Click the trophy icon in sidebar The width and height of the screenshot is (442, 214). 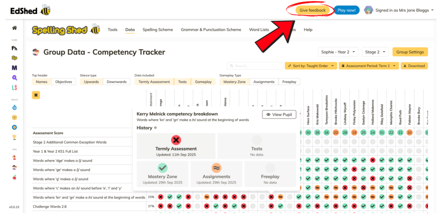coord(14,137)
